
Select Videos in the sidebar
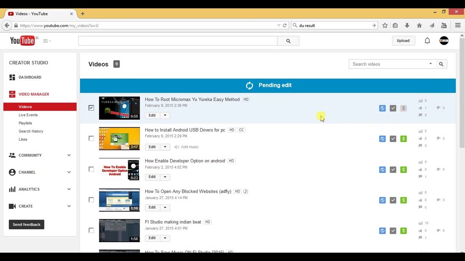(x=40, y=107)
